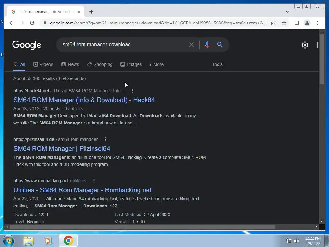329x247 pixels.
Task: Click vertical scrollbar down arrow
Action: click(322, 221)
